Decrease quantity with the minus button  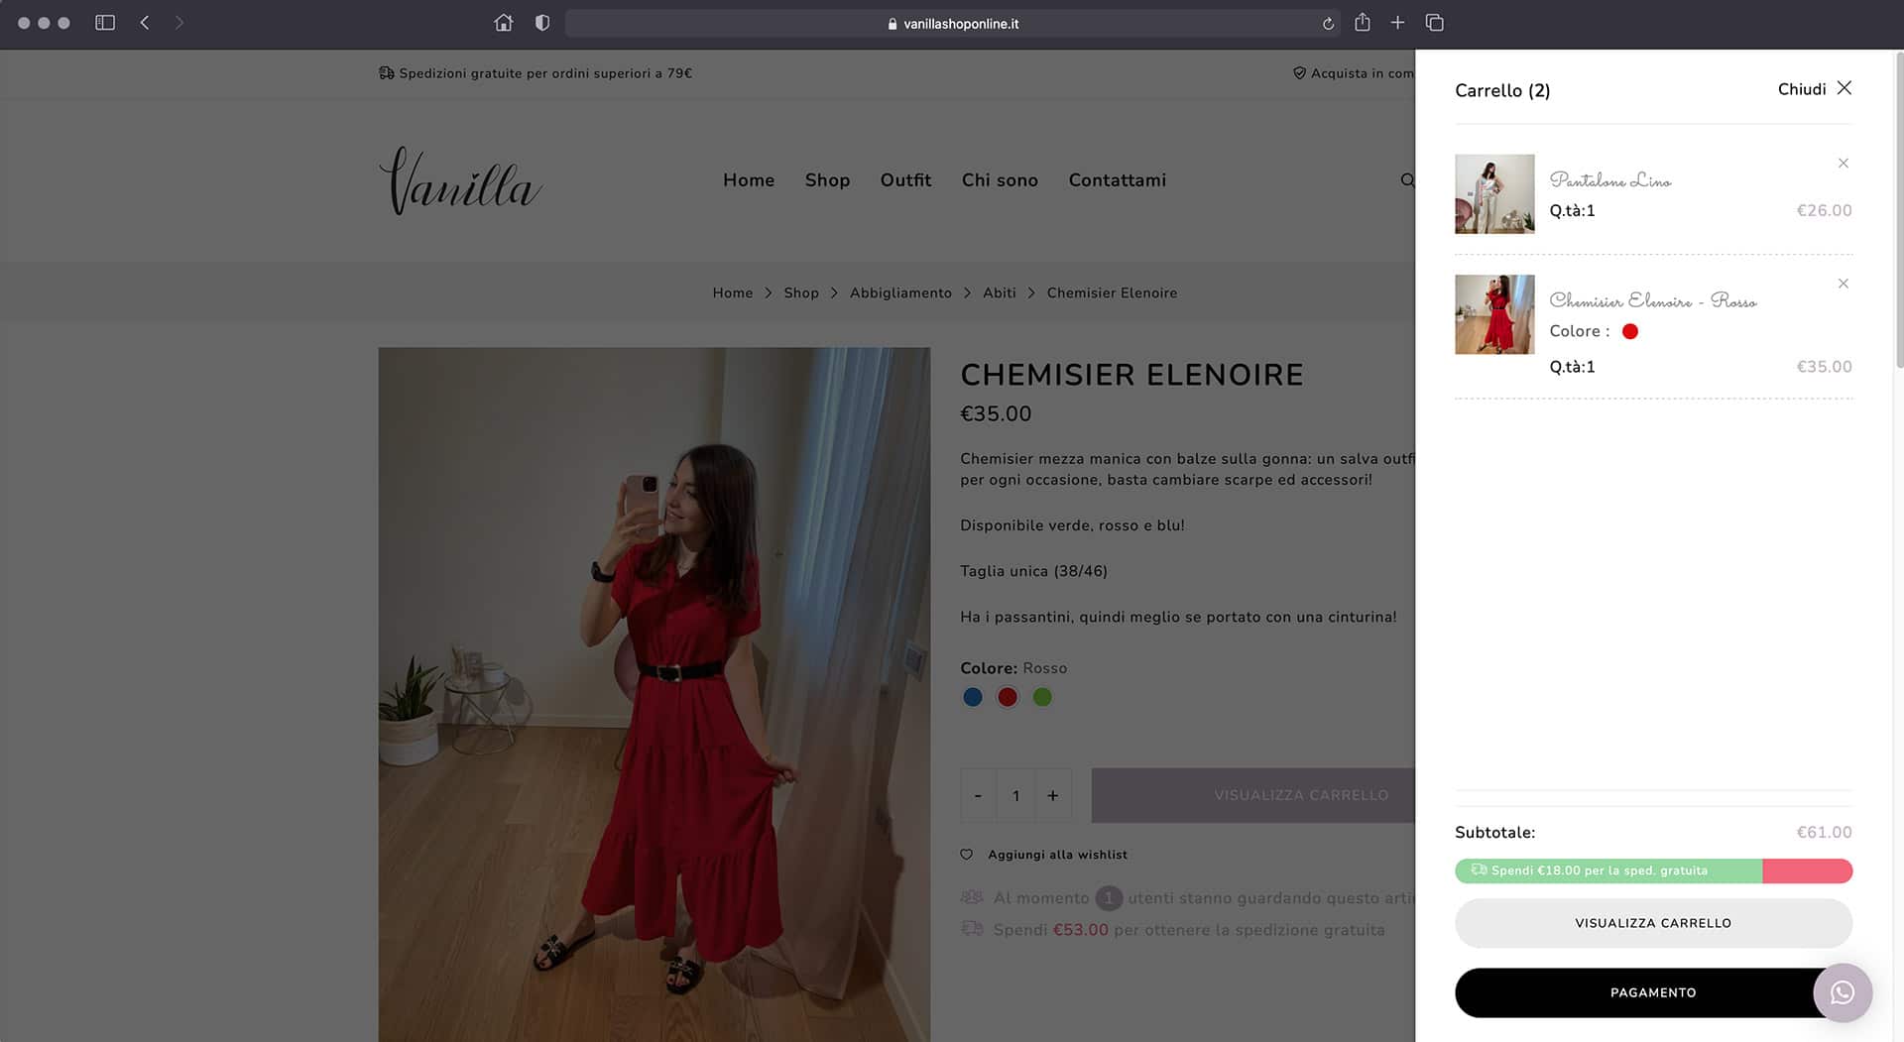click(x=979, y=795)
